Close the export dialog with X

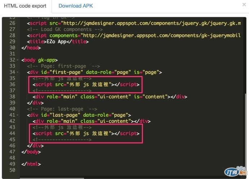(244, 4)
